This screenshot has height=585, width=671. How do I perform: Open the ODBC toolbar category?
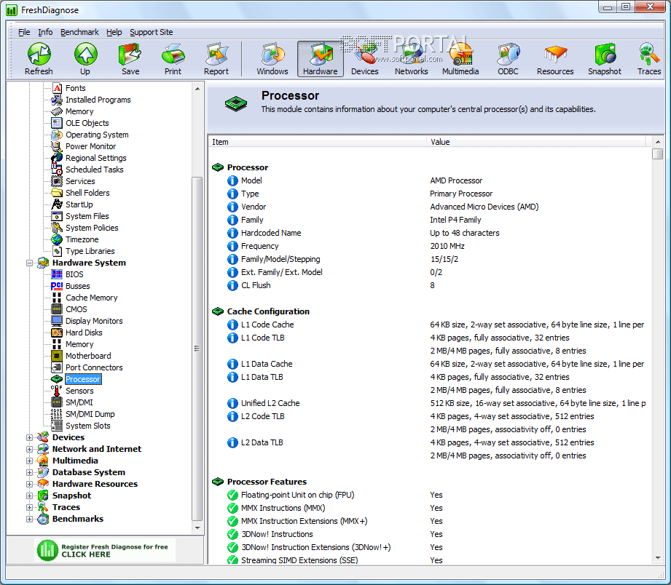coord(508,58)
